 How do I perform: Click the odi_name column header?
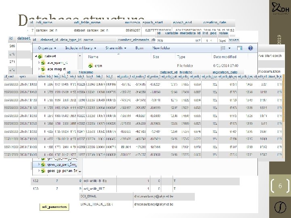coord(44,23)
